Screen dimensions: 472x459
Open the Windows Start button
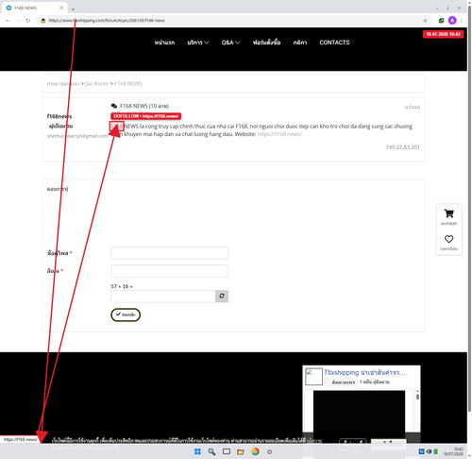[x=197, y=451]
